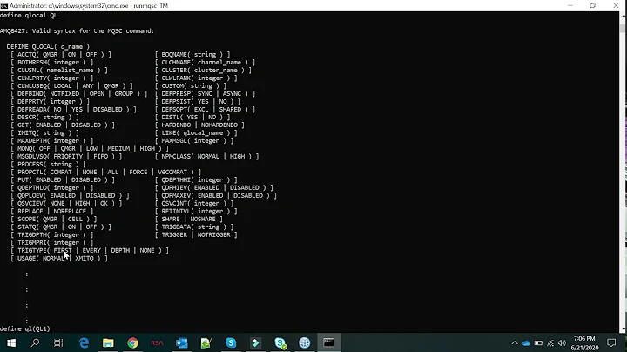Click the 'define ql(QL1)' command line
The height and width of the screenshot is (352, 627).
click(25, 328)
